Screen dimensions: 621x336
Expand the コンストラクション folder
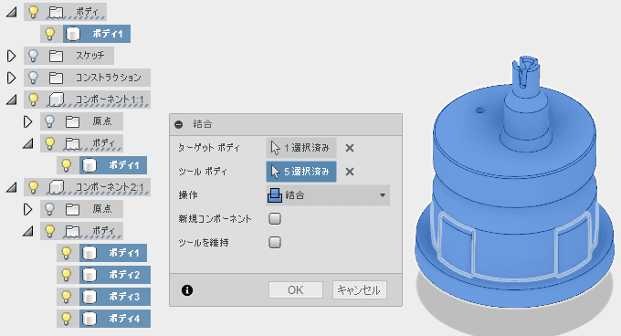coord(12,78)
